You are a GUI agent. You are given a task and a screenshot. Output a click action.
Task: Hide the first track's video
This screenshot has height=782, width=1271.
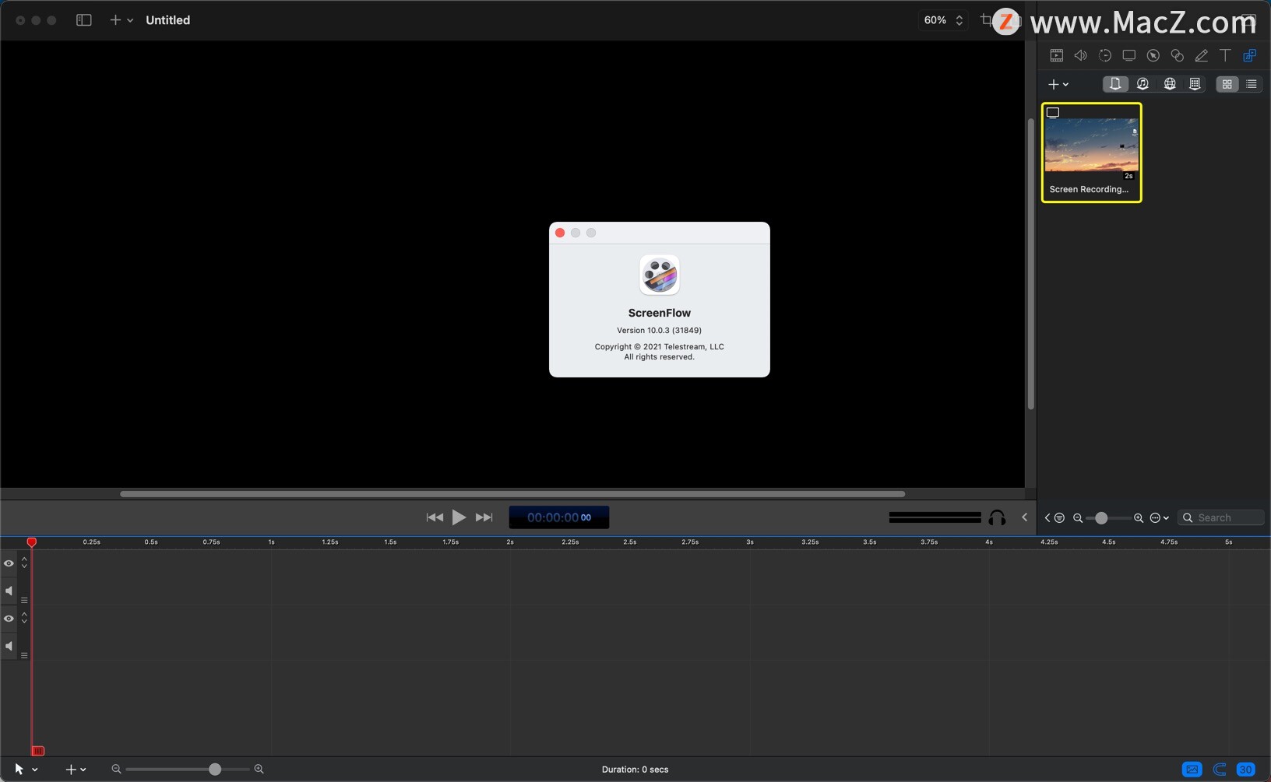(x=9, y=563)
